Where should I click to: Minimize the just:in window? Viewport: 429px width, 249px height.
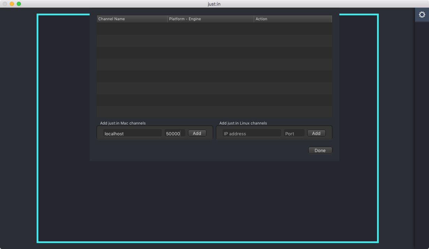pyautogui.click(x=12, y=4)
